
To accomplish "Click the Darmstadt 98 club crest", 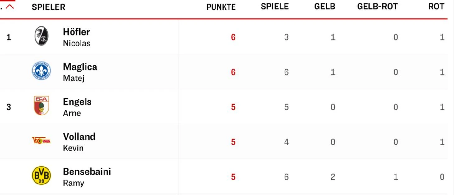I will [x=41, y=71].
